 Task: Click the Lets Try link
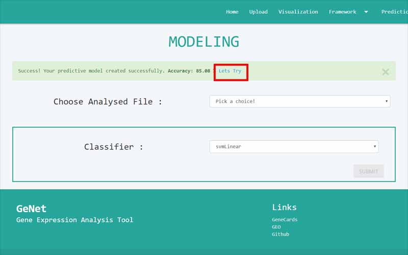(230, 71)
